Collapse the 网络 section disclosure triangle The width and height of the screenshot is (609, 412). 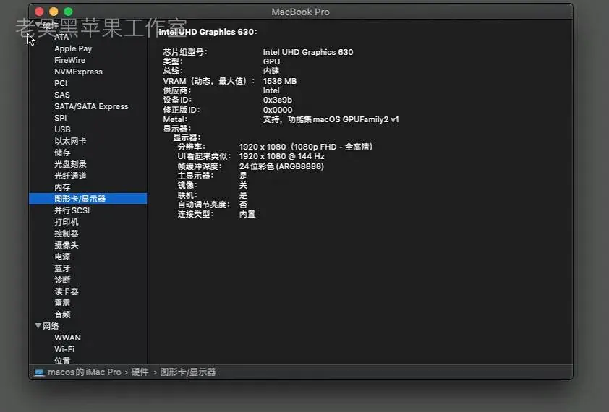(x=38, y=325)
